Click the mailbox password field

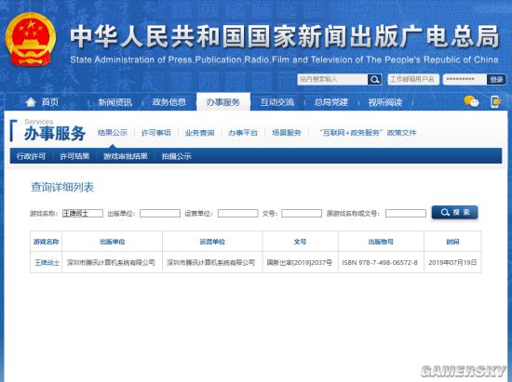point(465,79)
